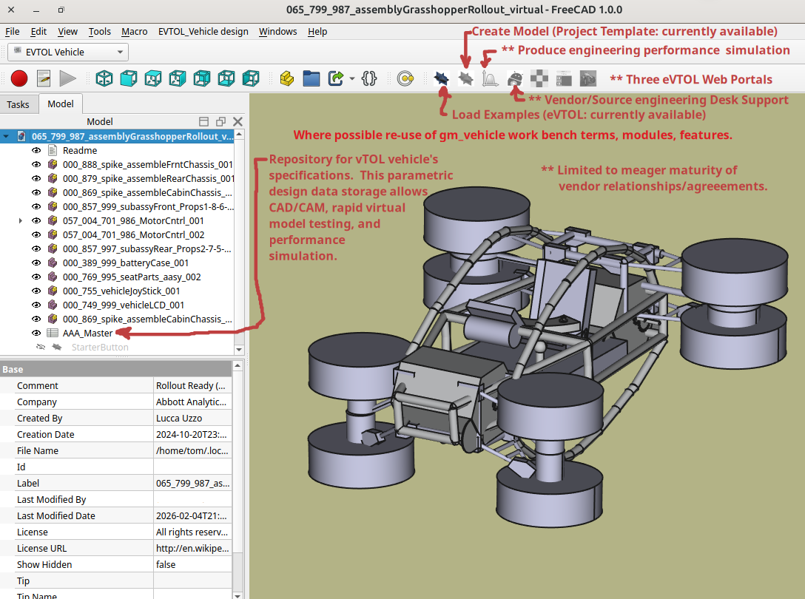Viewport: 805px width, 599px height.
Task: Click the Create Model gray star icon
Action: tap(465, 78)
